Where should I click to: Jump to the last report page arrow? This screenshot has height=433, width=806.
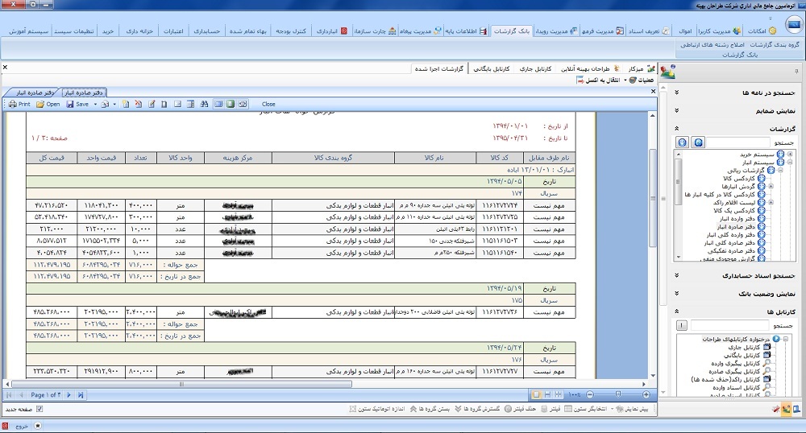pyautogui.click(x=81, y=395)
